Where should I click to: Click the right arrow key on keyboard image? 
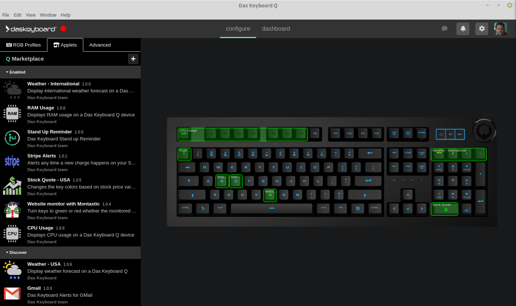[421, 208]
